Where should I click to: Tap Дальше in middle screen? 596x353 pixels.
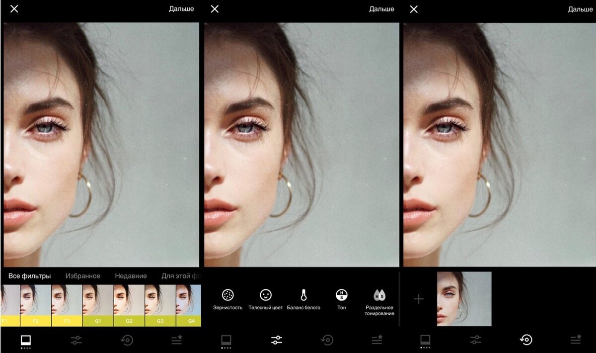tap(381, 9)
